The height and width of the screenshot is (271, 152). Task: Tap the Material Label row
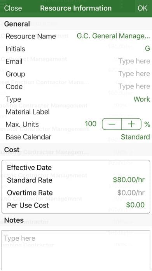pyautogui.click(x=76, y=112)
